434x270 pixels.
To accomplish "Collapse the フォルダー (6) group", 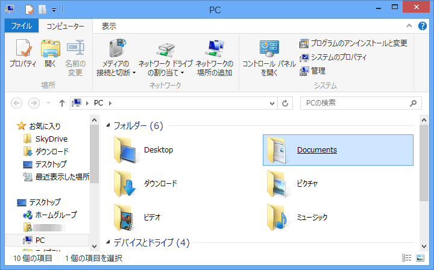I will click(108, 125).
